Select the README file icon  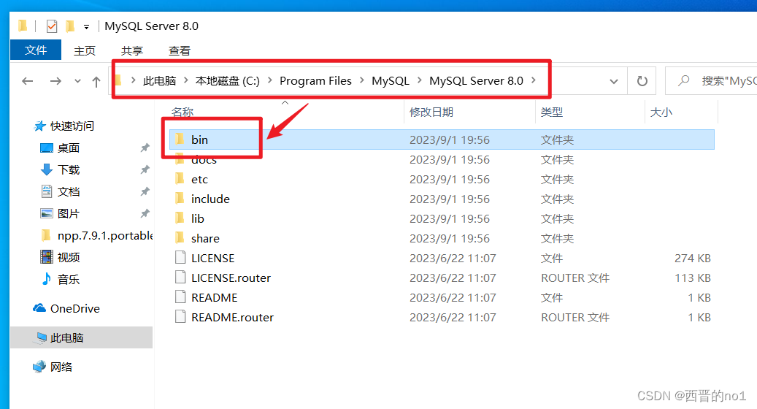click(180, 297)
